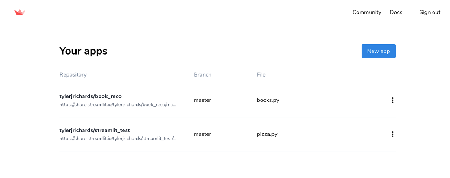Follow the streamlit_test share.streamlit.io URL
Image resolution: width=450 pixels, height=178 pixels.
[118, 139]
